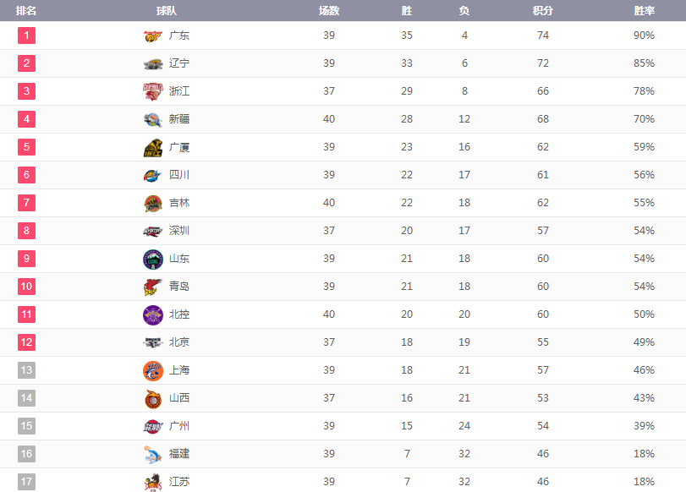This screenshot has height=492, width=686.
Task: Click the gray rank 13 badge
Action: [26, 370]
